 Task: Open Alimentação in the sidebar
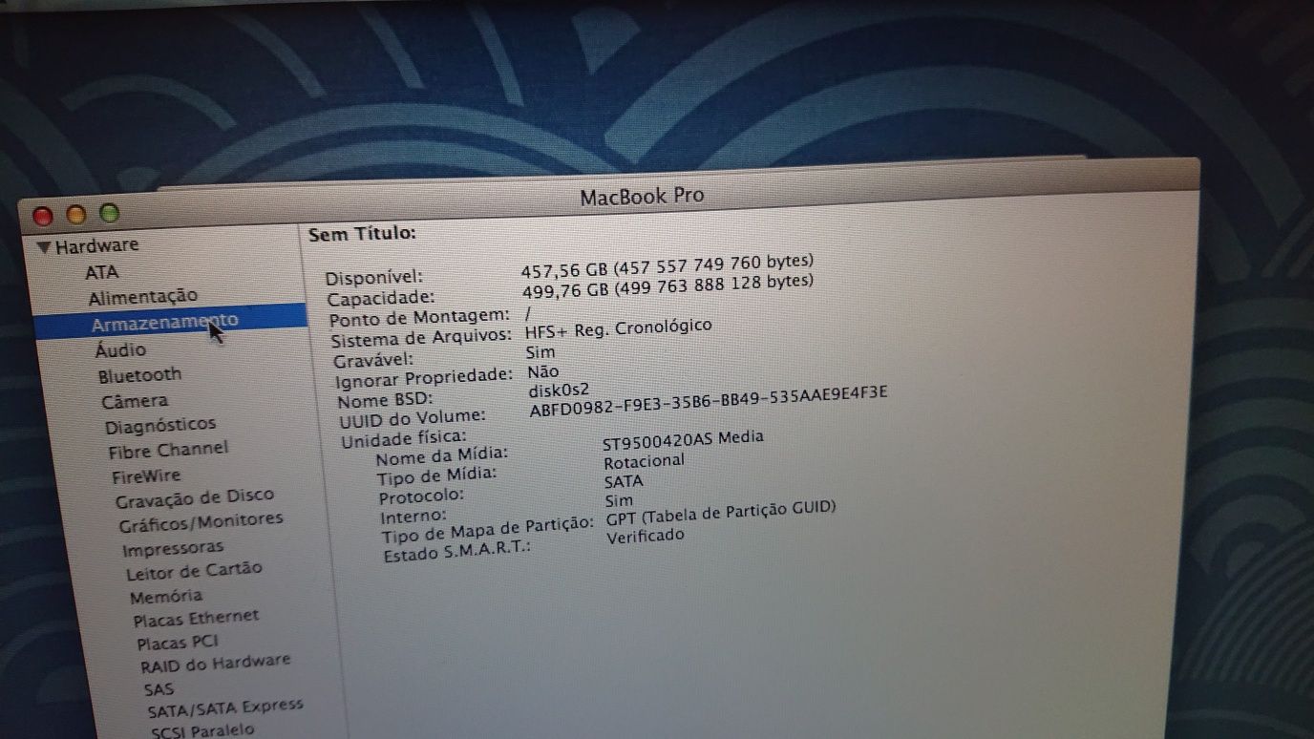[143, 296]
